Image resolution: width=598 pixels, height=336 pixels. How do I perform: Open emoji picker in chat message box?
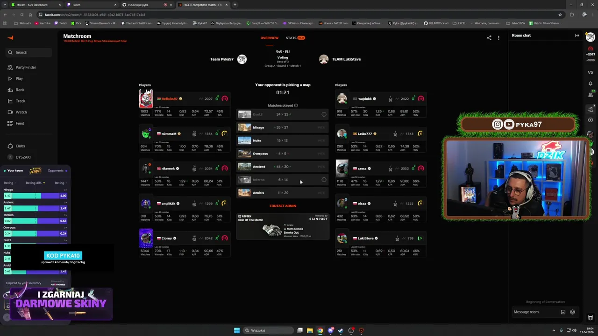(x=572, y=312)
